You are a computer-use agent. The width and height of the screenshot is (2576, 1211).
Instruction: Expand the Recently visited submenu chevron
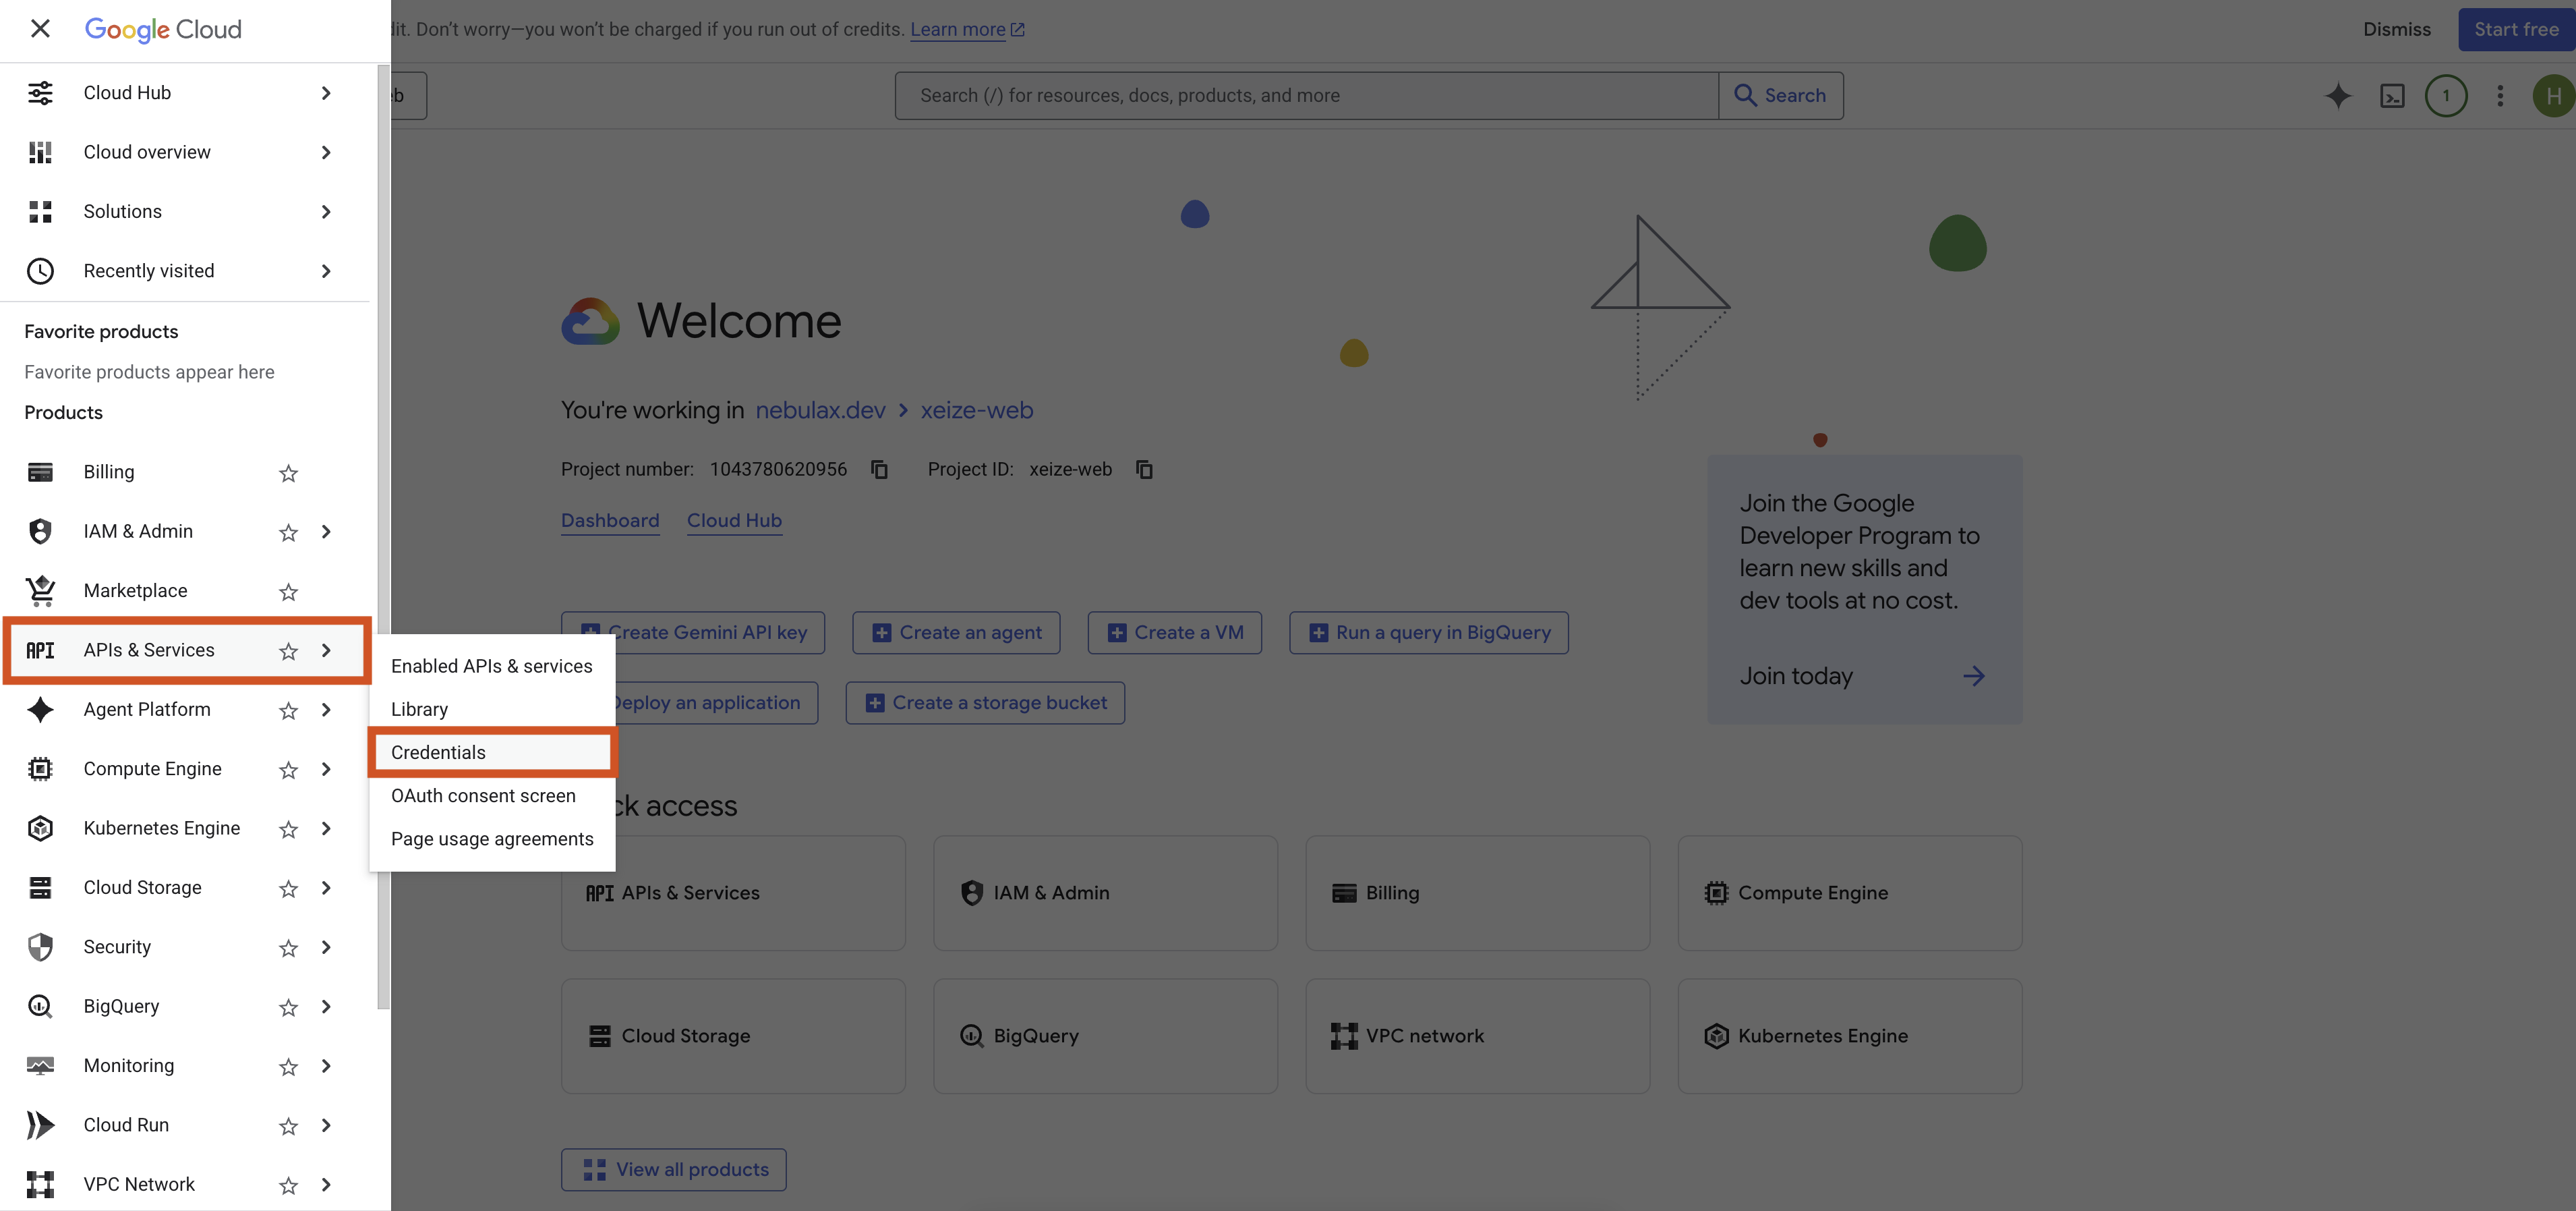[x=326, y=271]
